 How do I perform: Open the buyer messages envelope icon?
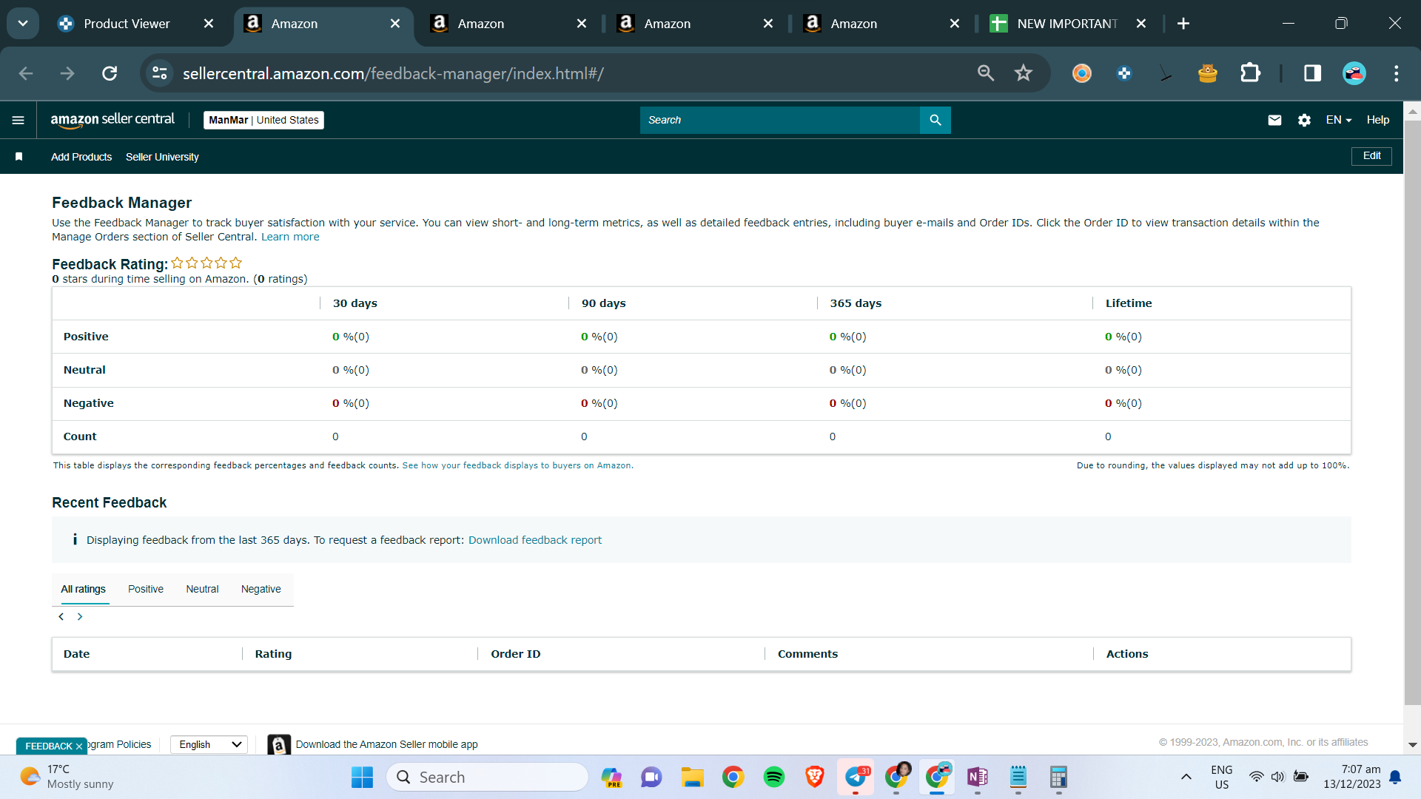(1274, 120)
